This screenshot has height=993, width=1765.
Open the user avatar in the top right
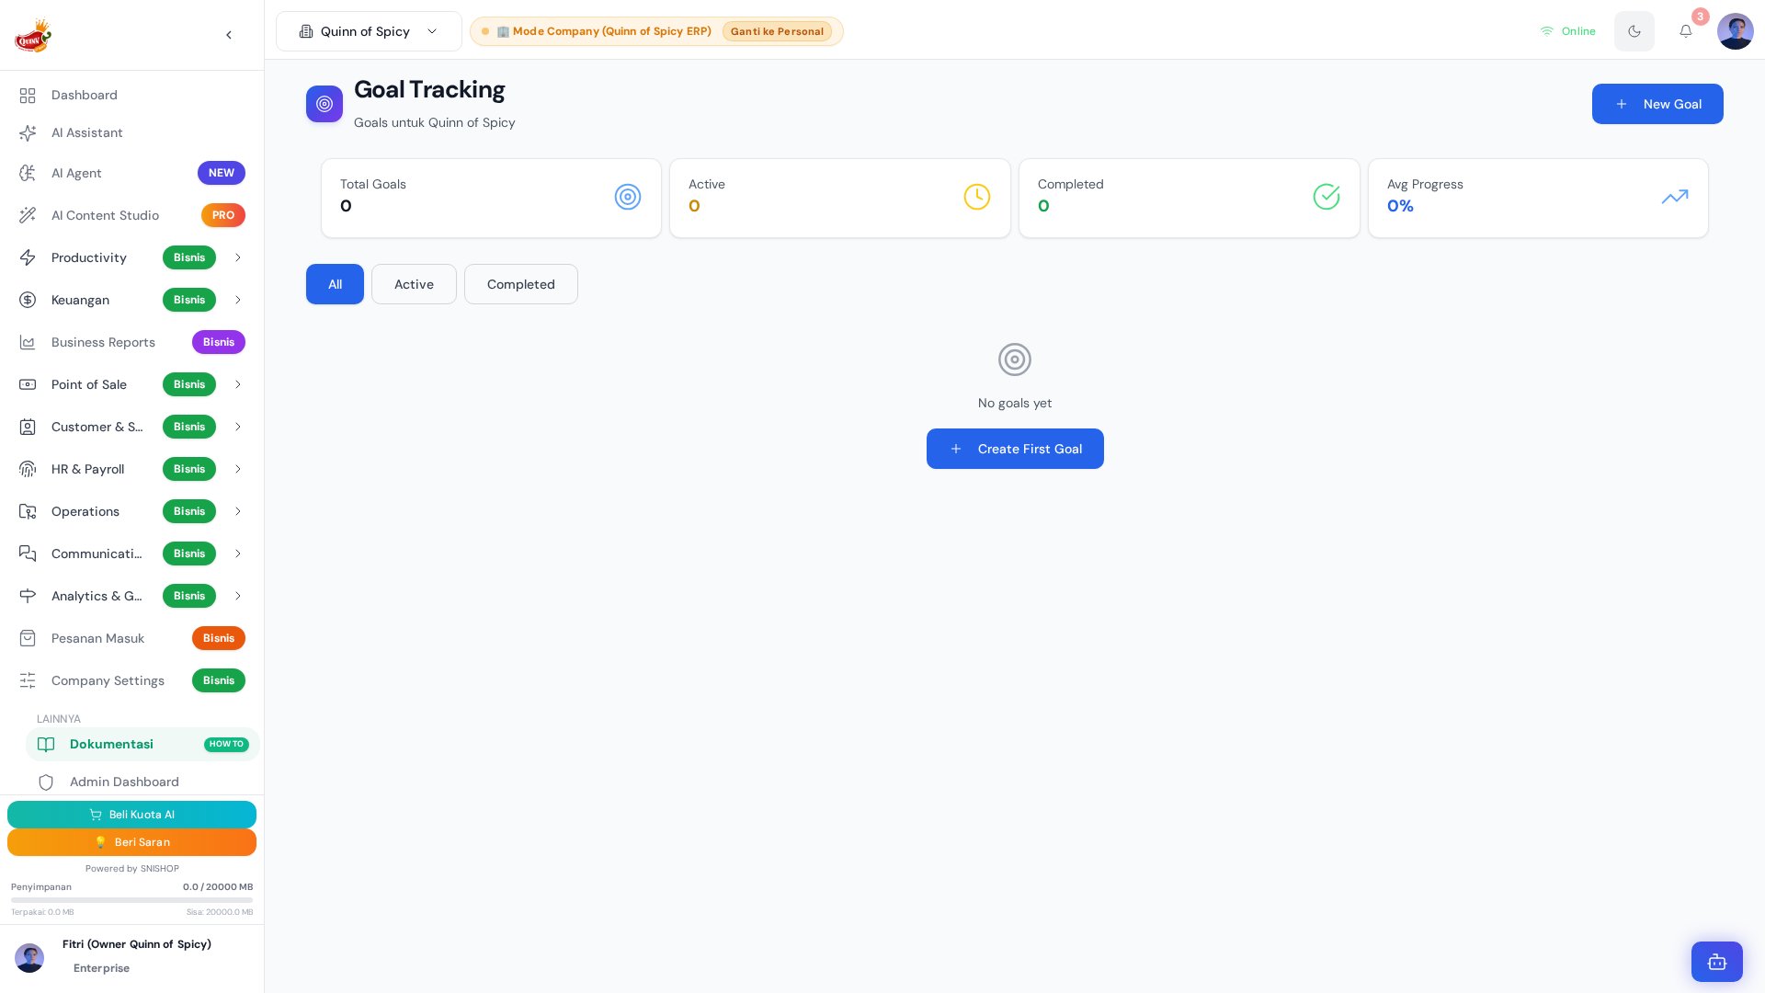(x=1736, y=31)
